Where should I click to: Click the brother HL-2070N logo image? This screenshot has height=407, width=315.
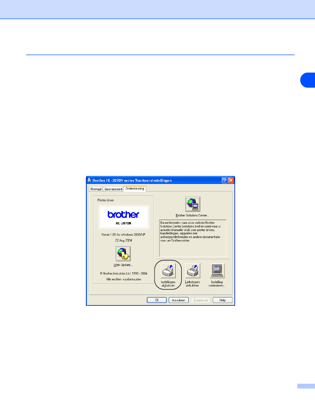tap(123, 217)
